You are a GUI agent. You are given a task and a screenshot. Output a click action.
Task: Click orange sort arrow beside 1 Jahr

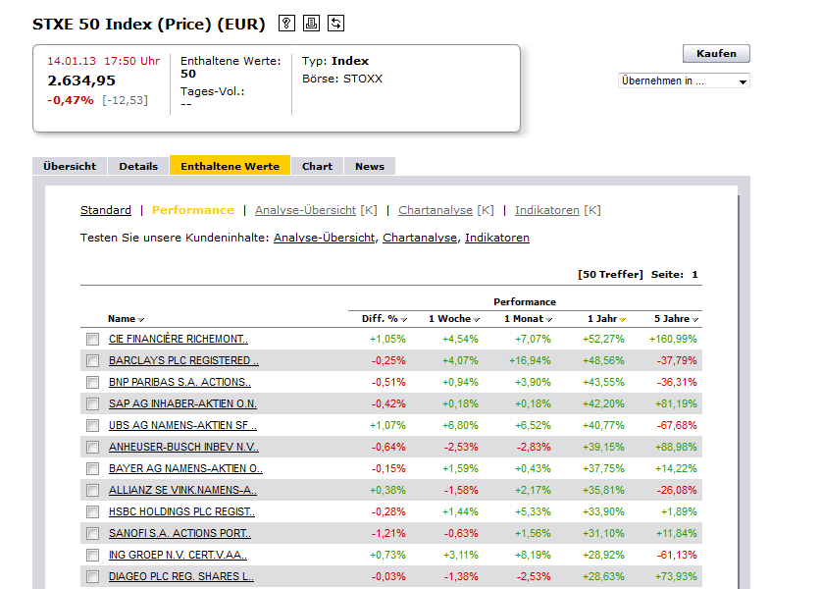623,320
